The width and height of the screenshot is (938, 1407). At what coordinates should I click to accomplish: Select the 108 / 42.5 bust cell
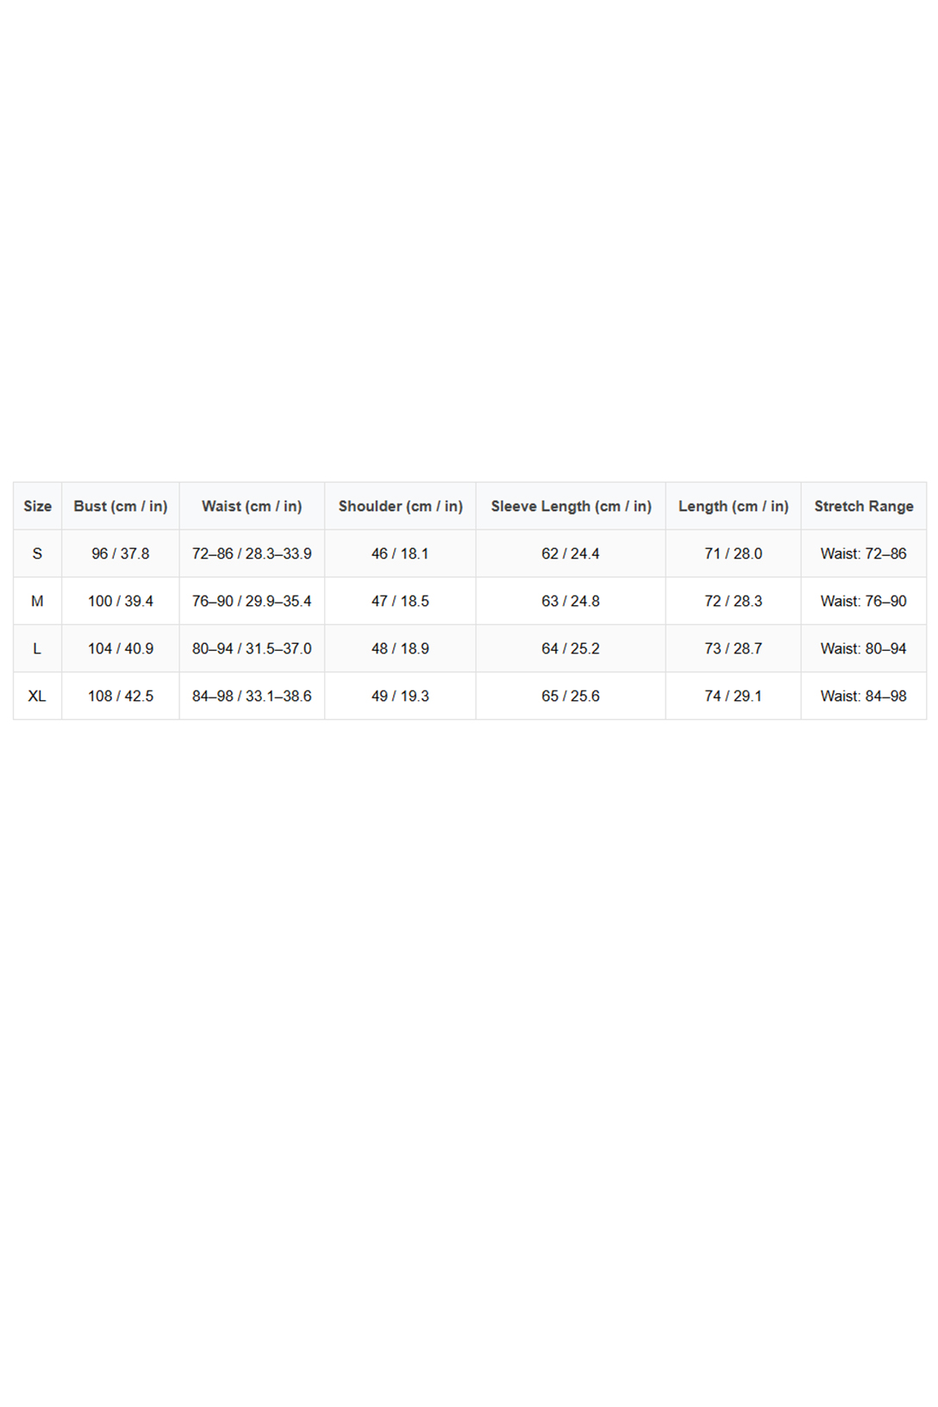tap(121, 696)
